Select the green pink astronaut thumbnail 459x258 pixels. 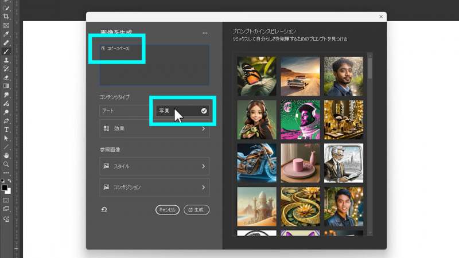pyautogui.click(x=300, y=120)
